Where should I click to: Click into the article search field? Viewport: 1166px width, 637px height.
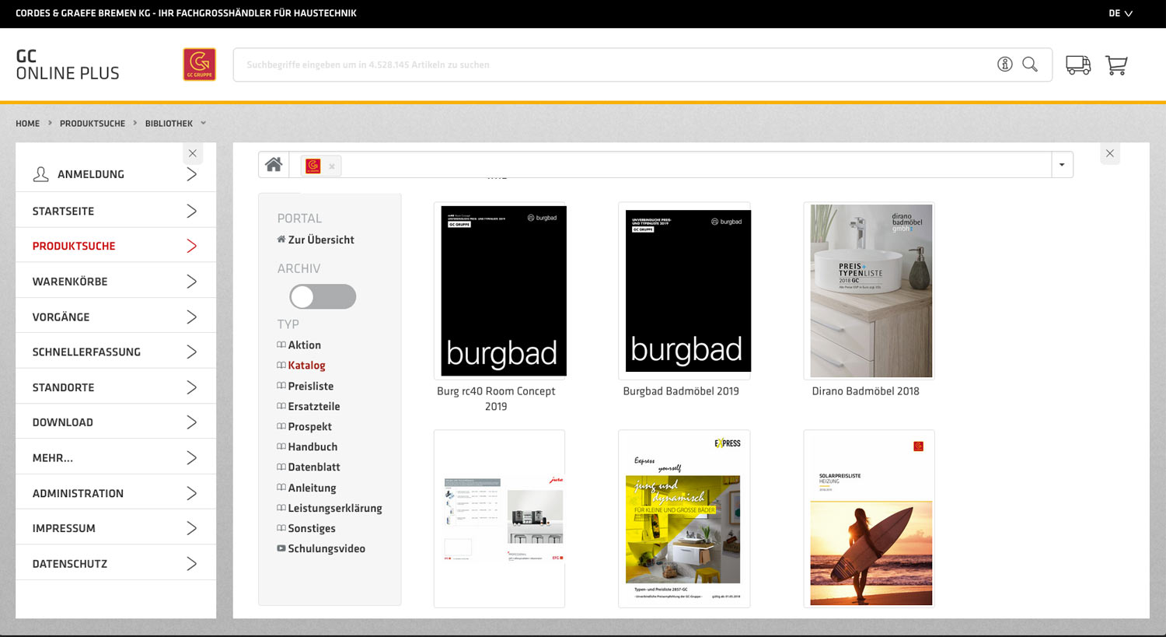(x=606, y=65)
